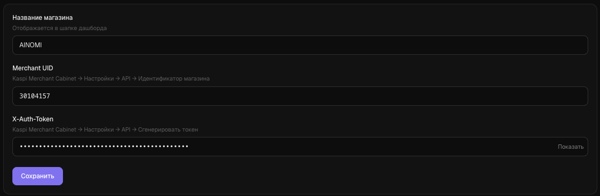Viewport: 600px width, 196px height.
Task: Click the Идентификатор магазина hint text
Action: [x=174, y=79]
